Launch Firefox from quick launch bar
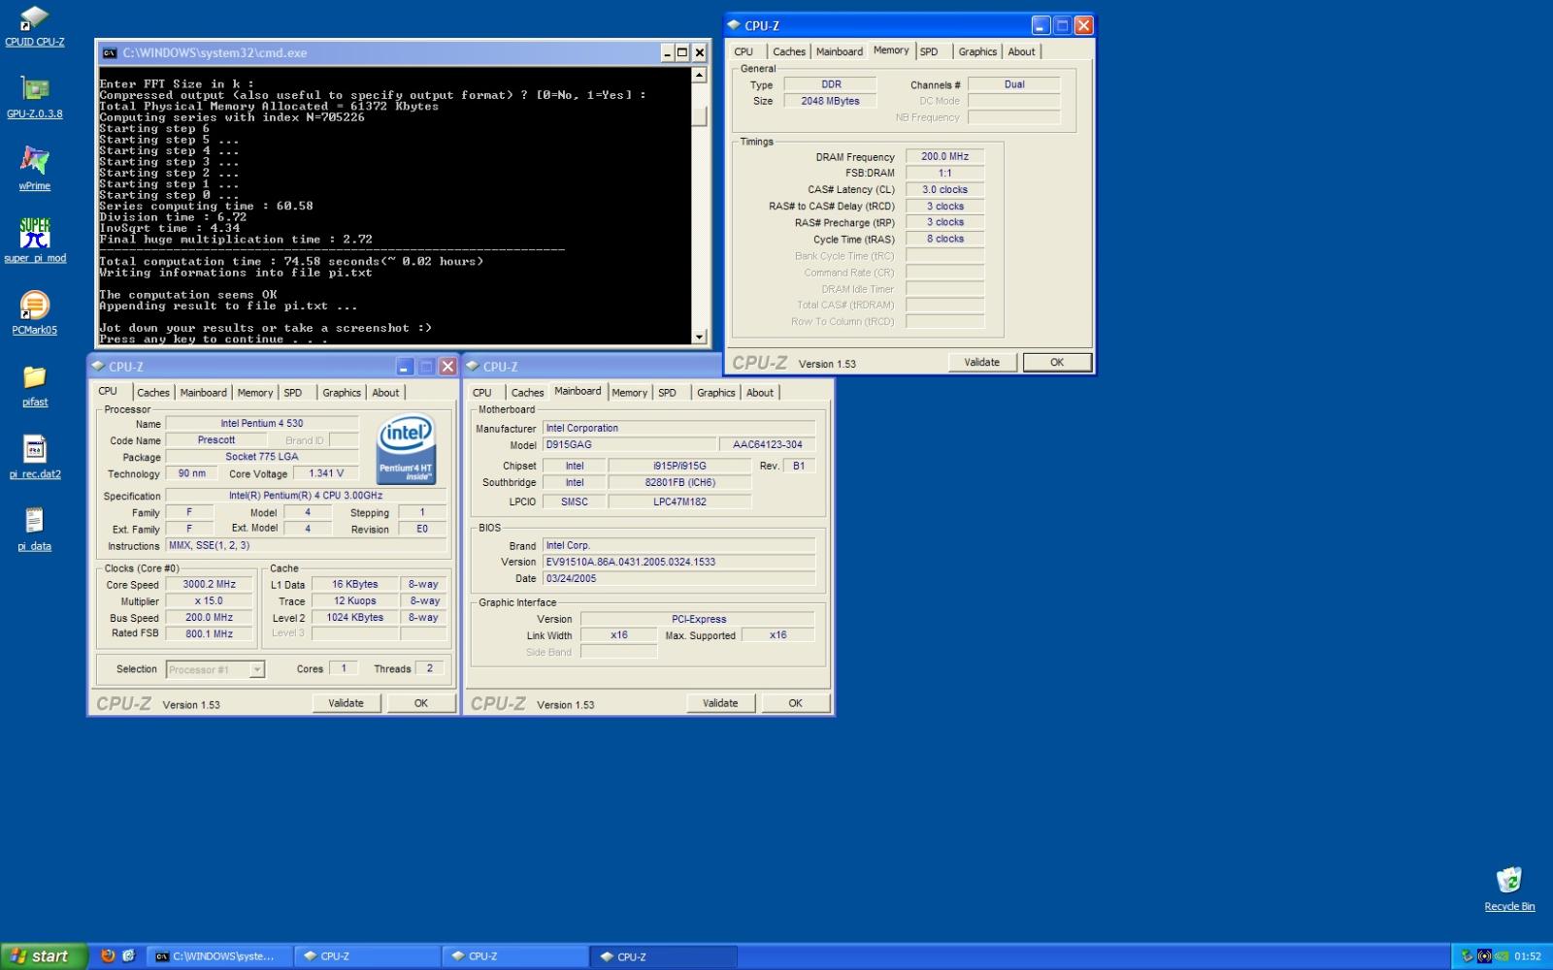This screenshot has height=970, width=1553. [x=108, y=956]
